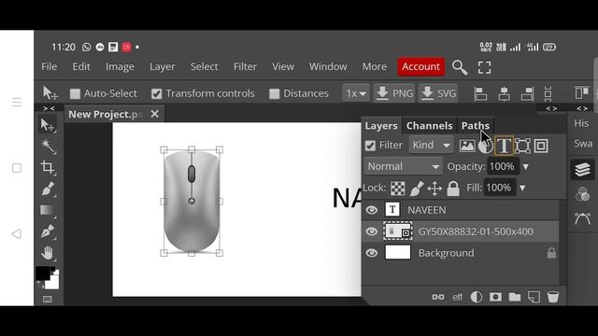
Task: Filter layers by text type
Action: click(x=504, y=146)
